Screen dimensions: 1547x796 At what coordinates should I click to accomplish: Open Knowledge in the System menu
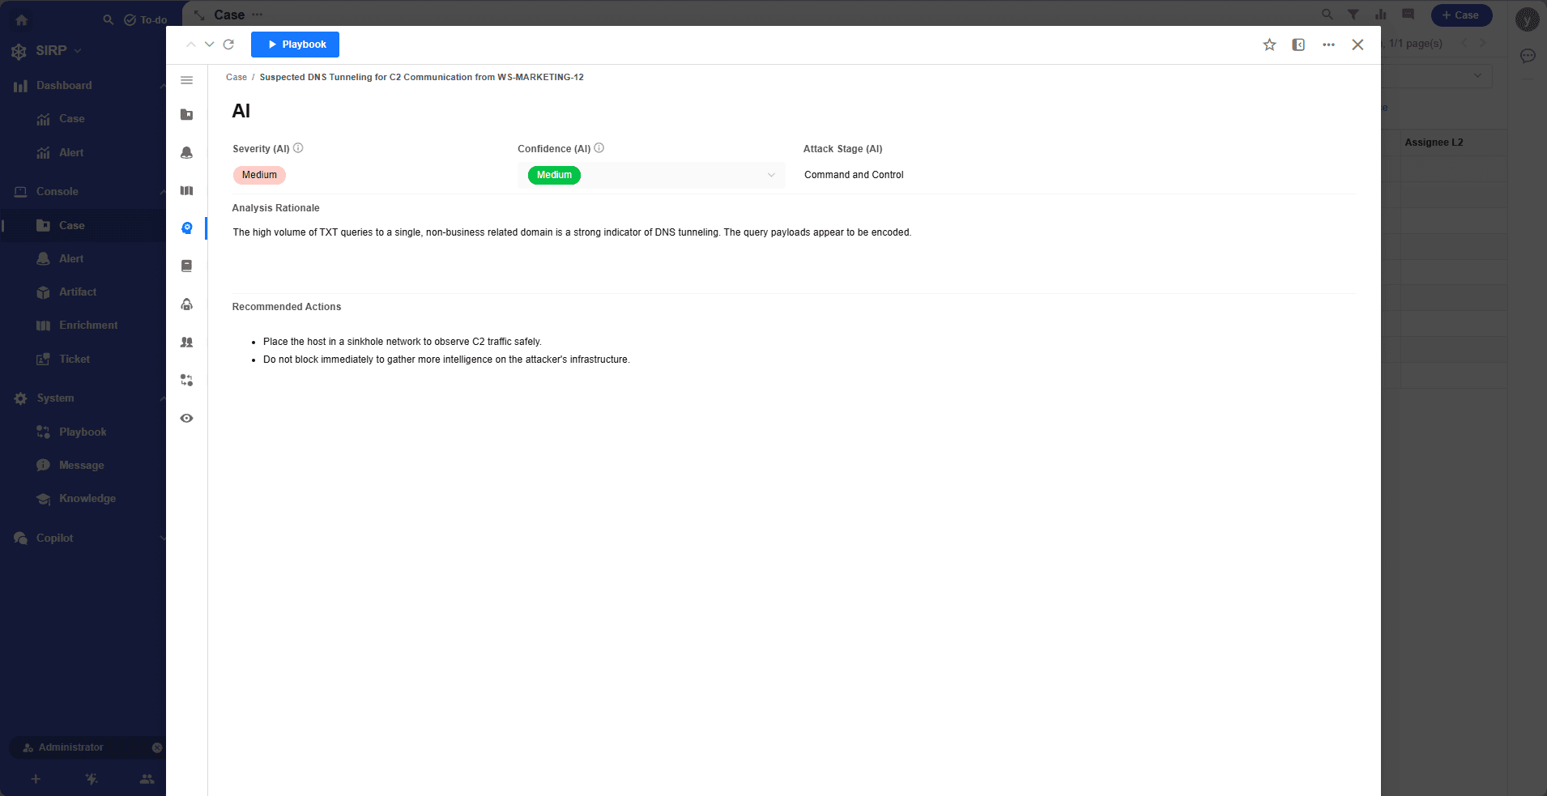coord(87,499)
